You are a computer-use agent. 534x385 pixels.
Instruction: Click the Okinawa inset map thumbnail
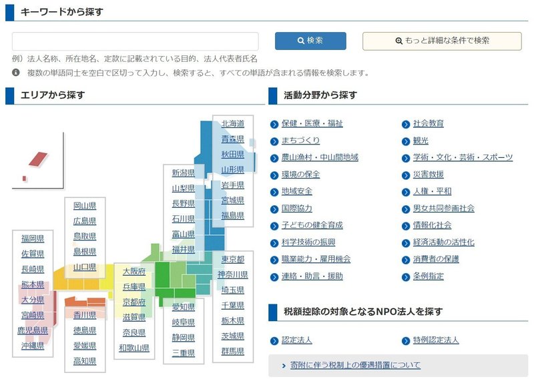[x=38, y=161]
